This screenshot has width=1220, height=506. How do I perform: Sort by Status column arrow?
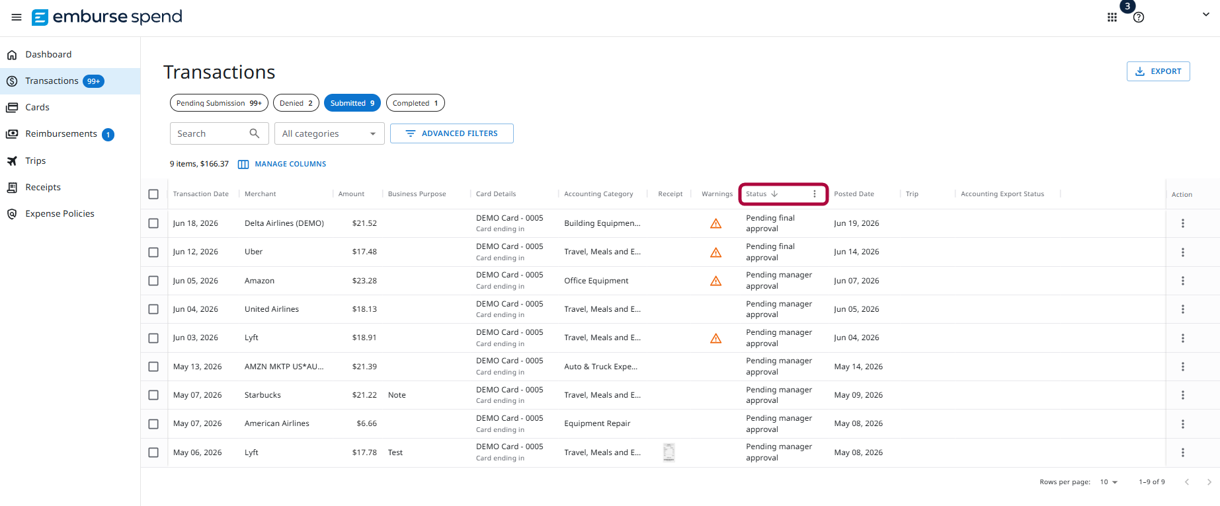[774, 194]
